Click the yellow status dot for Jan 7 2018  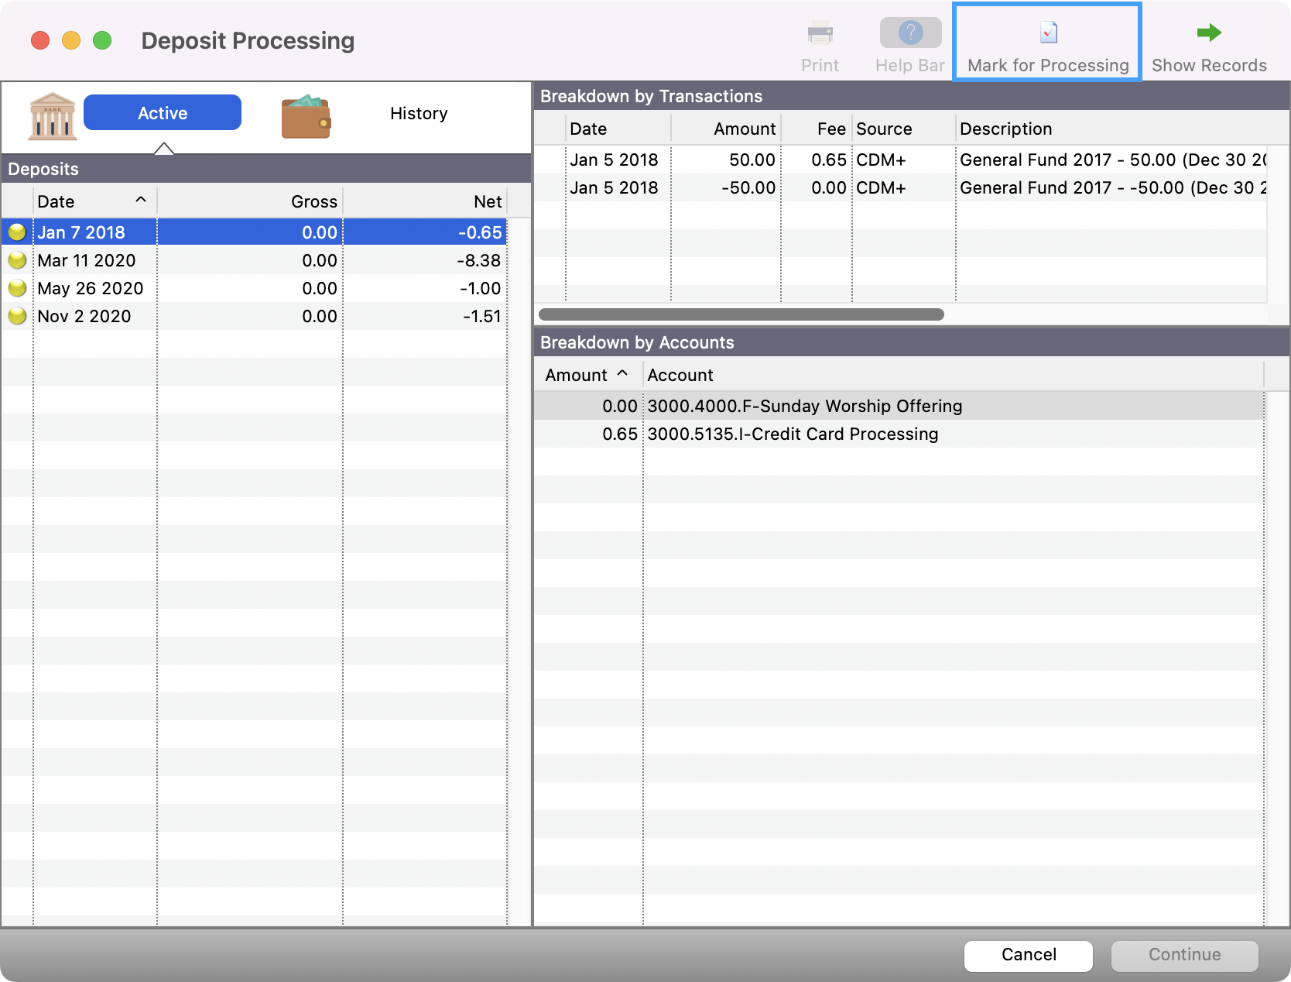[x=17, y=232]
